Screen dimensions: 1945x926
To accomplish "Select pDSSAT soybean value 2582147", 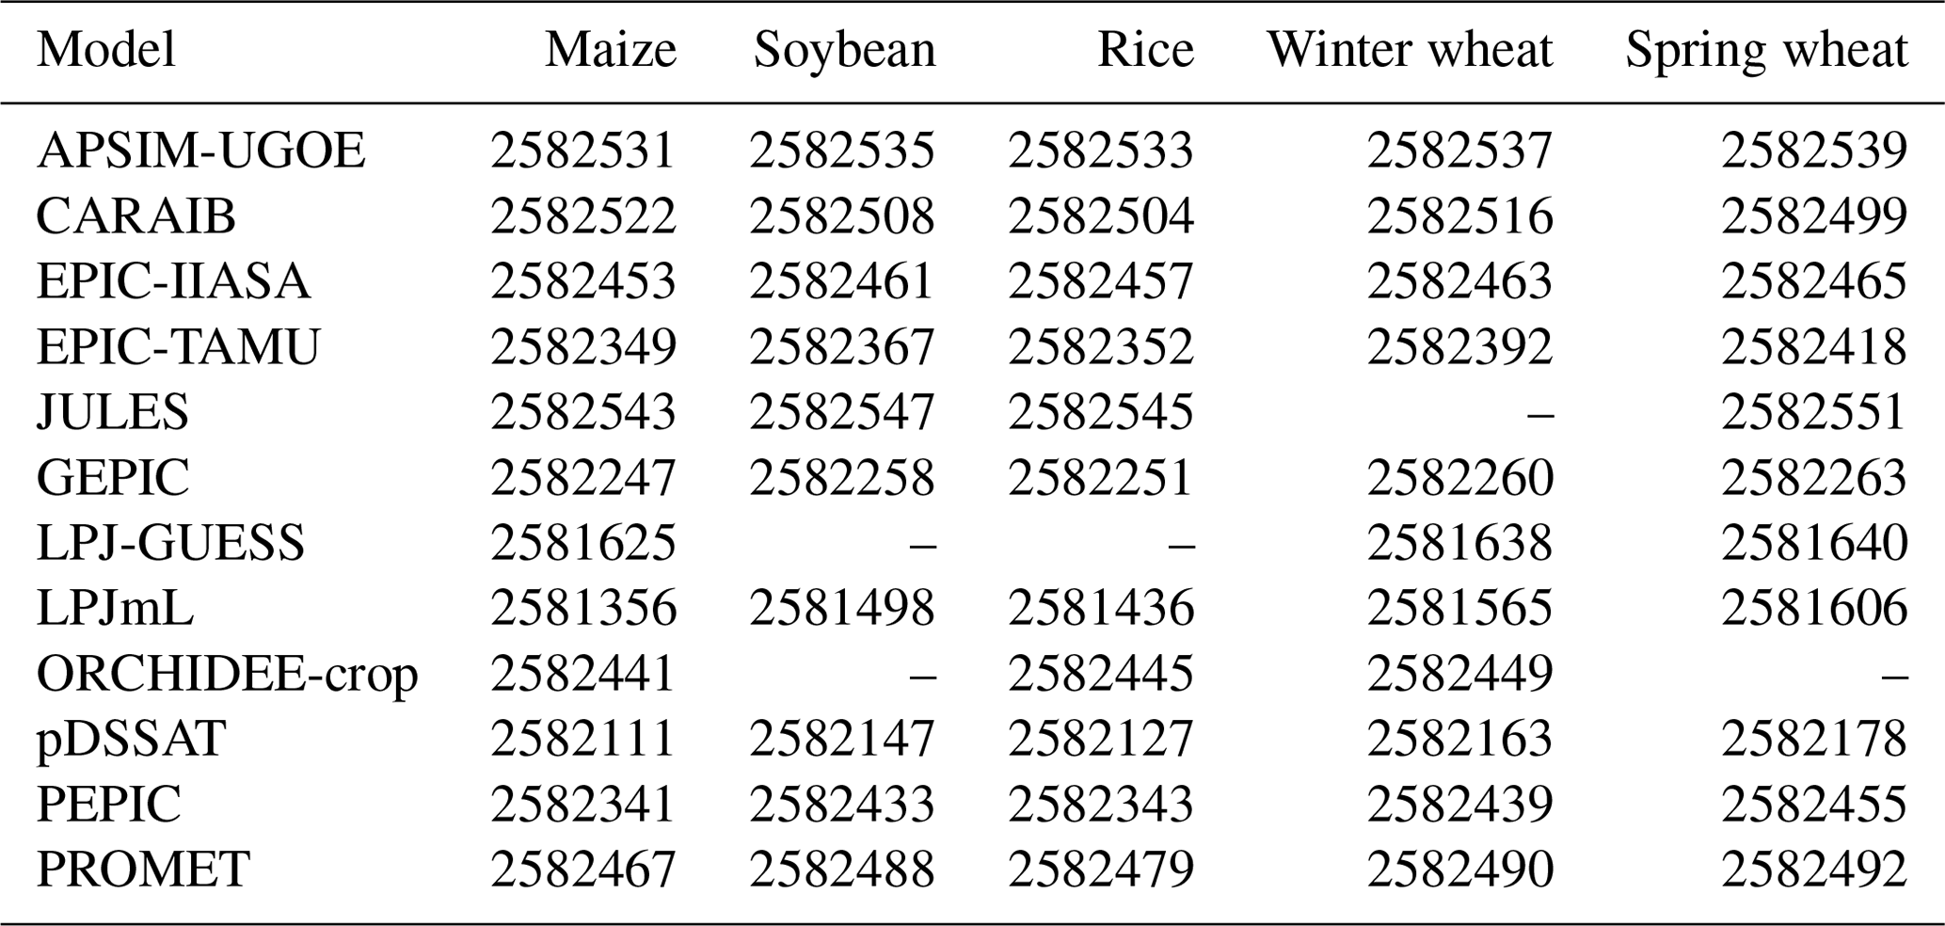I will point(842,739).
